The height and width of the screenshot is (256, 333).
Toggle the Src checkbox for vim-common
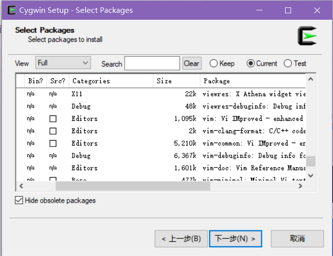[x=53, y=144]
